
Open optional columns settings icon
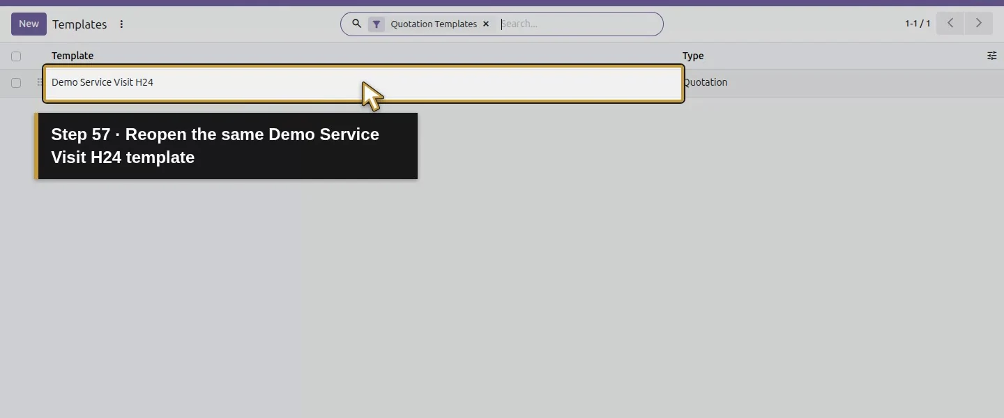(x=991, y=56)
